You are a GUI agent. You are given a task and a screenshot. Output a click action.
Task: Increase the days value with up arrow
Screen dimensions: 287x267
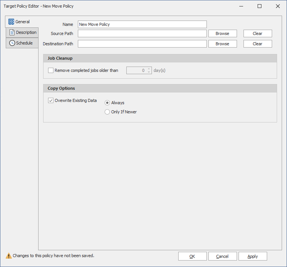149,69
